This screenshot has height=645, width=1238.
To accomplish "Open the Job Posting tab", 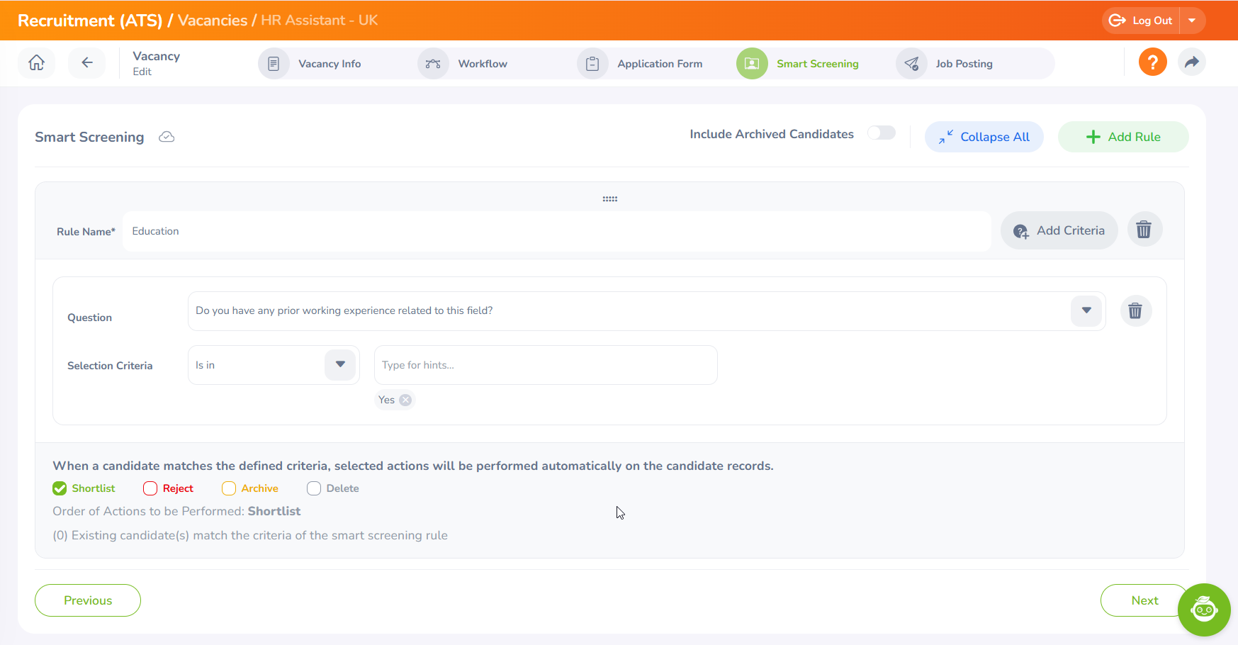I will point(963,64).
